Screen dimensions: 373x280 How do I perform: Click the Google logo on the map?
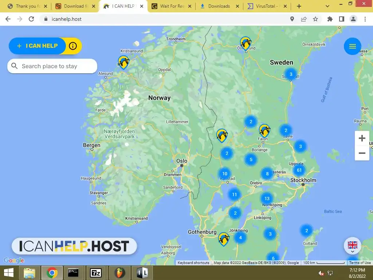click(14, 260)
